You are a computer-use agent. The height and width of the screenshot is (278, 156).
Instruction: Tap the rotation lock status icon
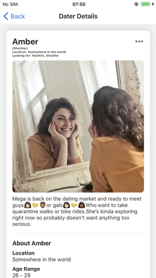click(x=136, y=4)
